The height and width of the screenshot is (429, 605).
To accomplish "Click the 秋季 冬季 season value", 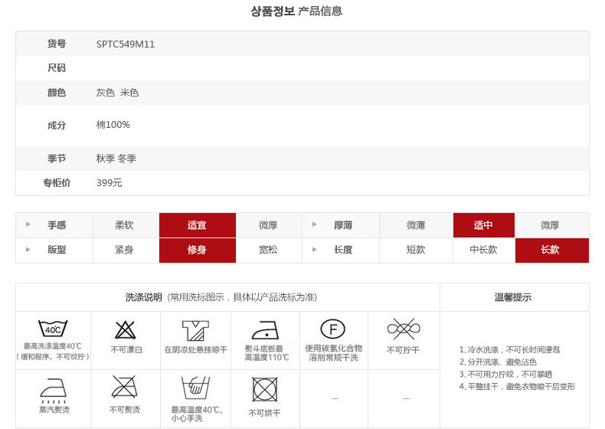I will [116, 159].
